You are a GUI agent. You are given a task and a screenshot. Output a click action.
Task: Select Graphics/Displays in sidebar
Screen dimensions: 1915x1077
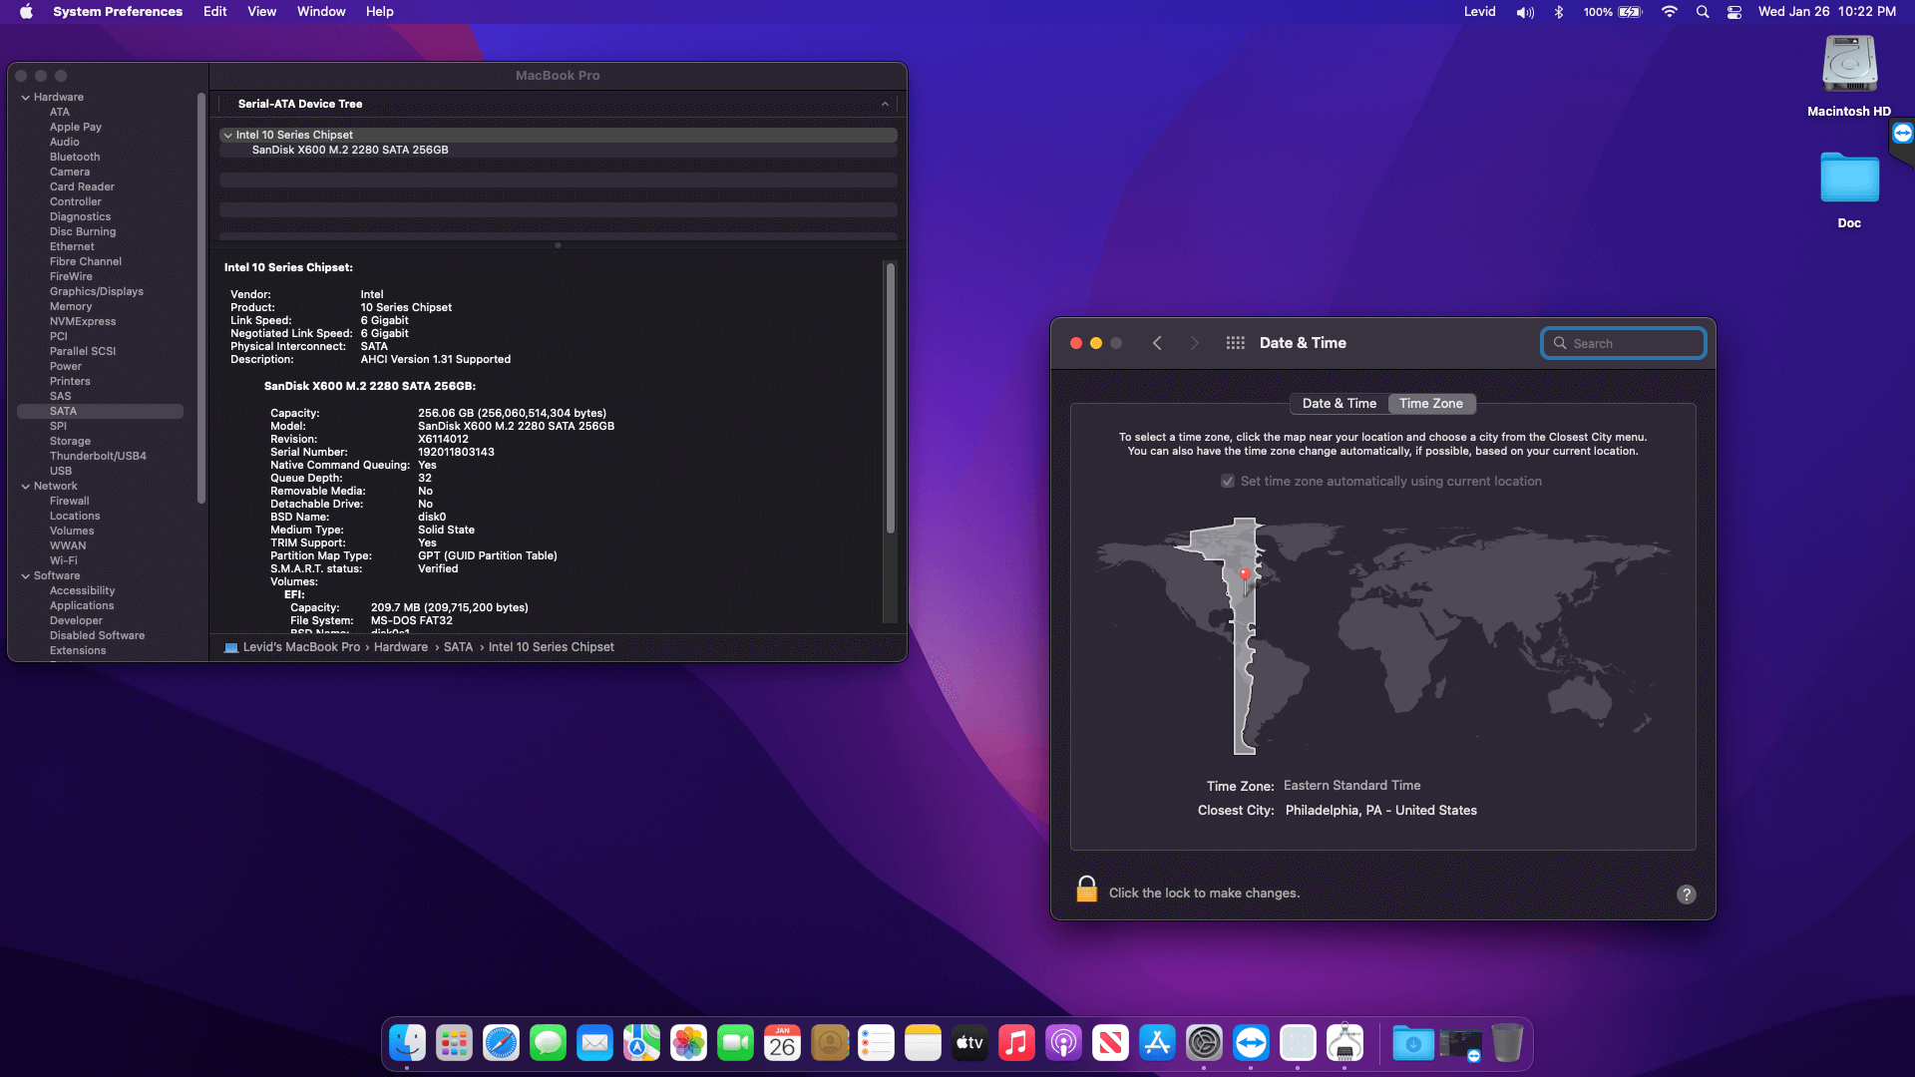(97, 291)
